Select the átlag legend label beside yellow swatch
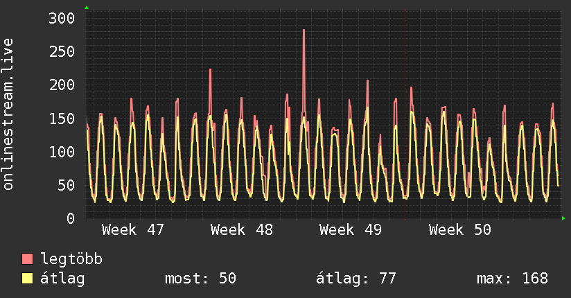The height and width of the screenshot is (298, 571). 63,279
